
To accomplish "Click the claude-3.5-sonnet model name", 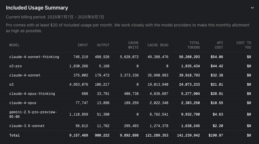I will [27, 126].
